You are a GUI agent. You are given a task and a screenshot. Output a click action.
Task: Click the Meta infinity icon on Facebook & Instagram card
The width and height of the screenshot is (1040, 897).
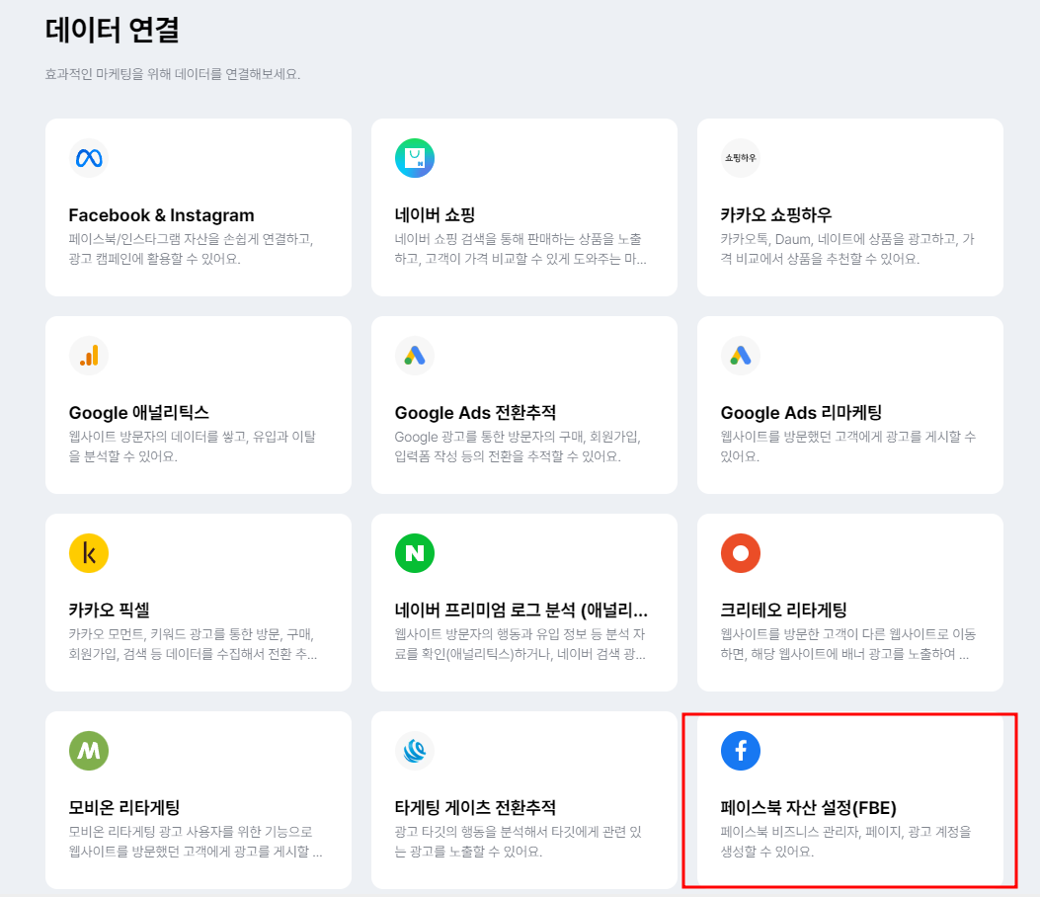tap(89, 157)
